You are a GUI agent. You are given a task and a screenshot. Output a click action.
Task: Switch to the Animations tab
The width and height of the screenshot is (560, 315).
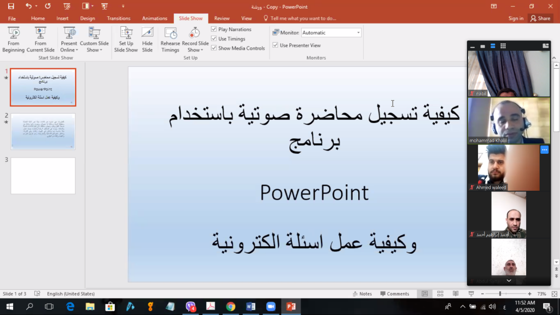[x=155, y=18]
